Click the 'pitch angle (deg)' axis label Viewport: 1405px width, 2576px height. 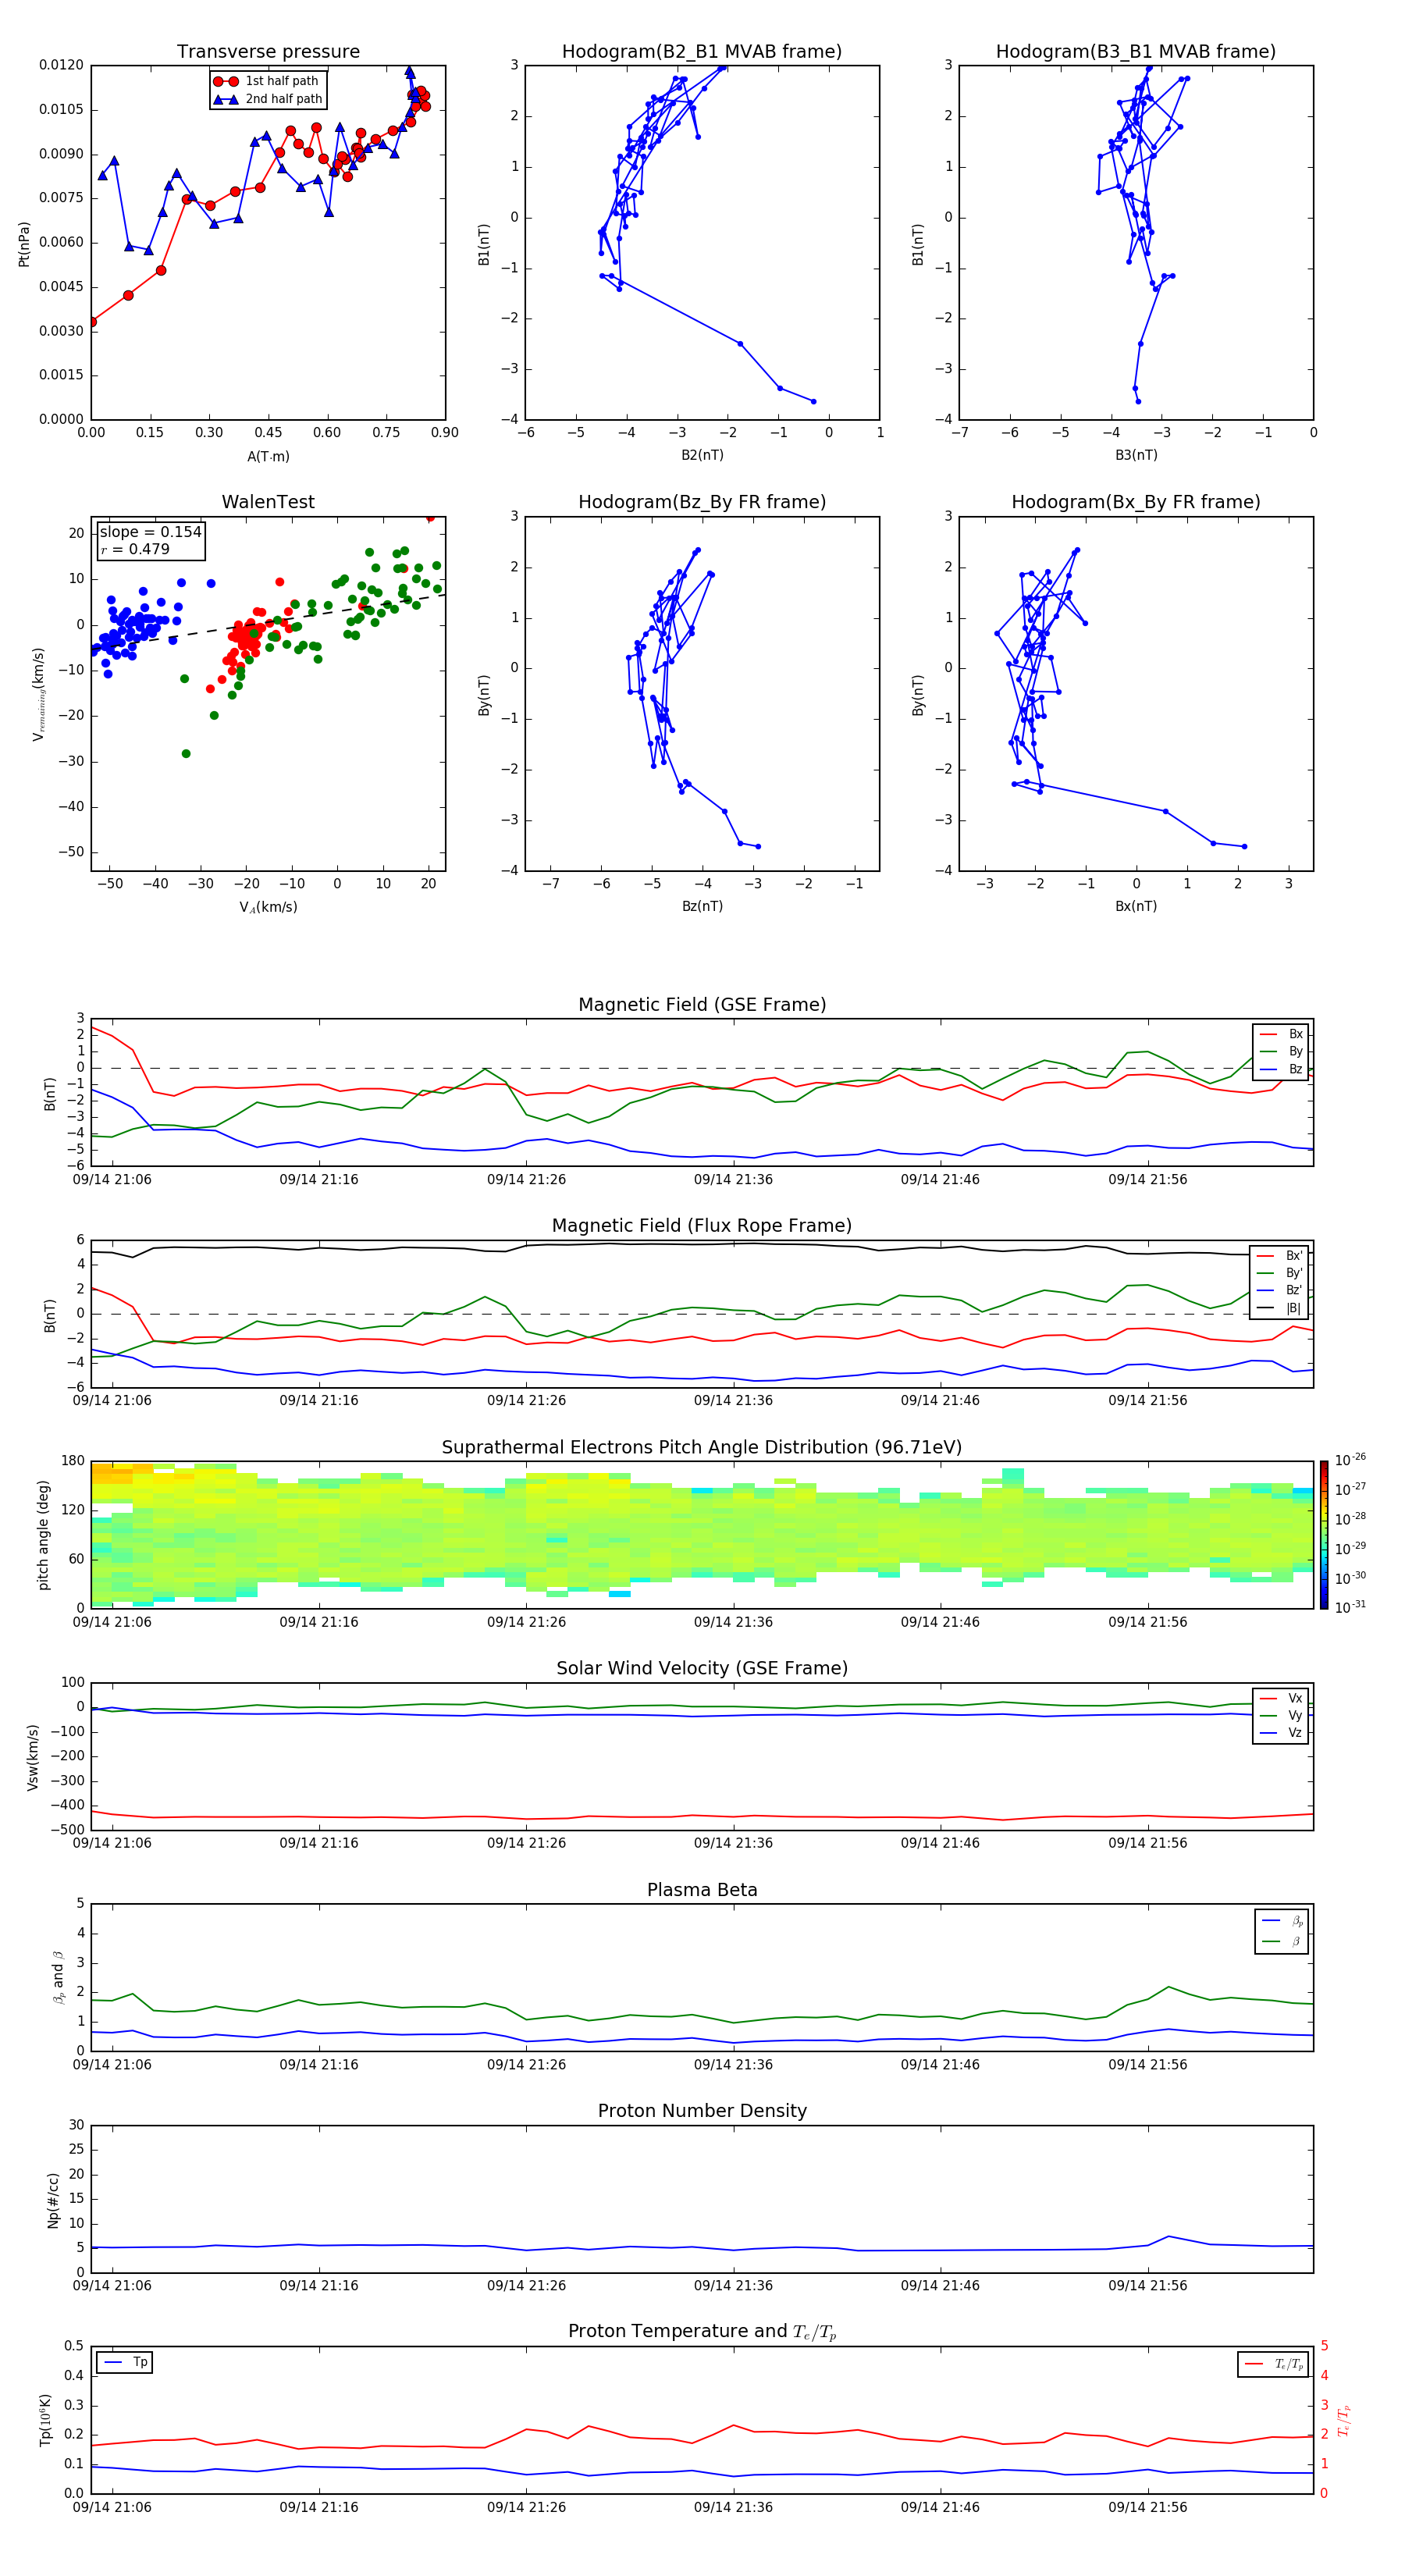pos(43,1535)
